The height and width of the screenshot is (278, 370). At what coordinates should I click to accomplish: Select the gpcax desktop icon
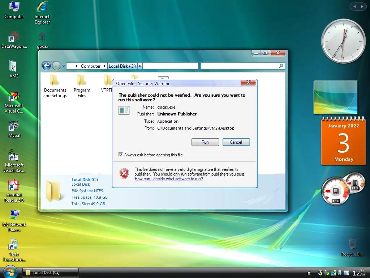coord(42,40)
